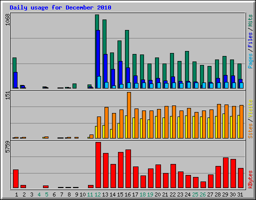
Task: Click the 151 visits axis value
Action: (7, 95)
